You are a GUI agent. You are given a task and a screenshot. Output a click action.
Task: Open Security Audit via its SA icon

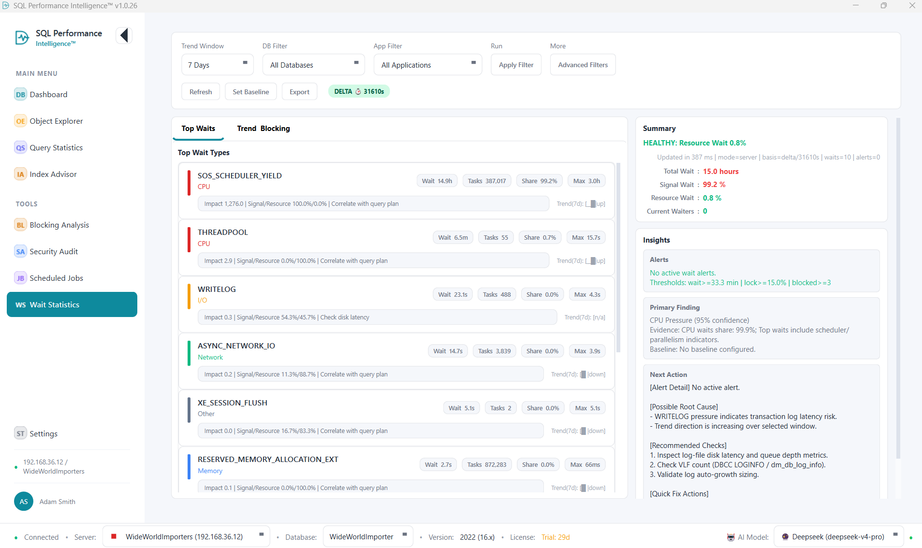click(x=20, y=252)
